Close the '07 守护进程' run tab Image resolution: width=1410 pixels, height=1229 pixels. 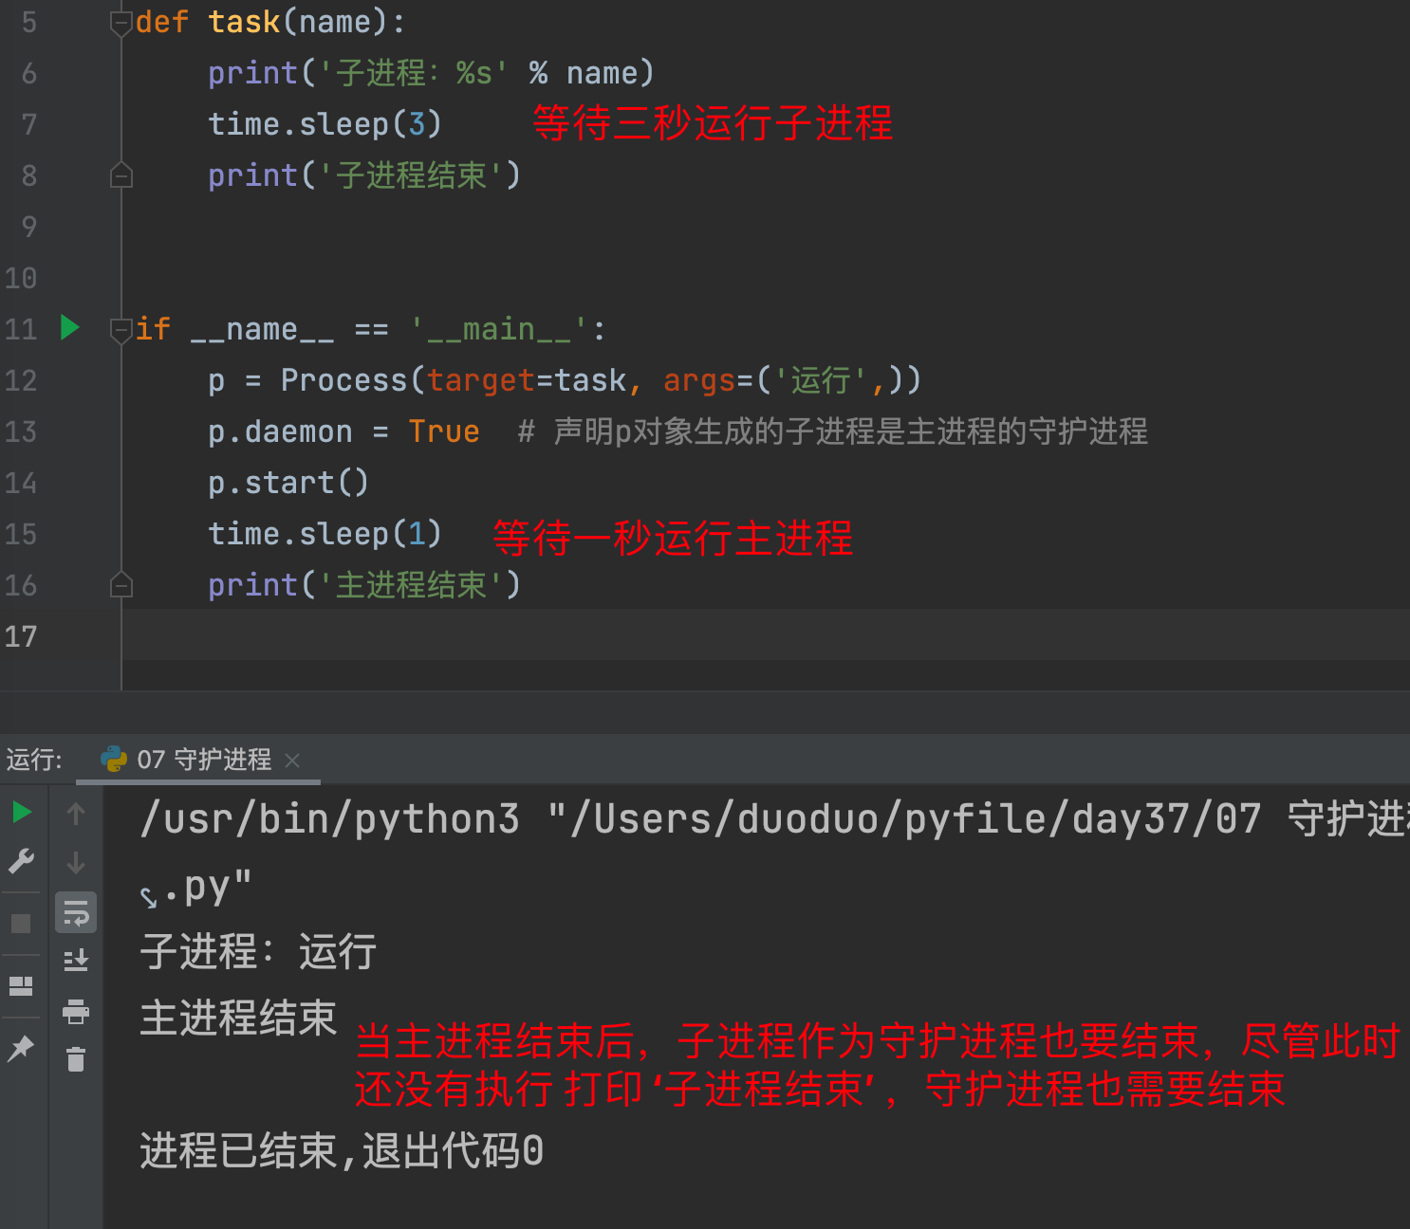[292, 761]
